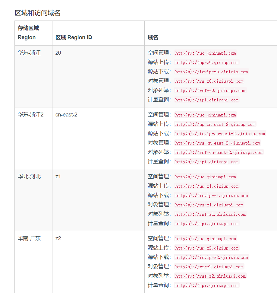Click the cn-east-2 region ID
The width and height of the screenshot is (277, 293).
click(66, 115)
